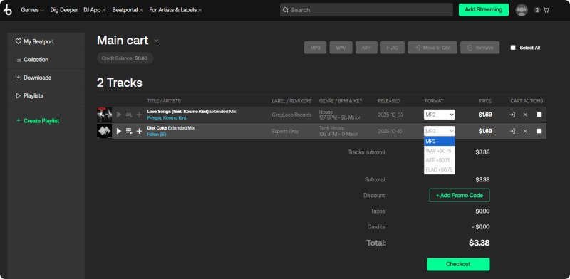Click the Move to Cart button
Screen dimensions: 570x279
(432, 48)
